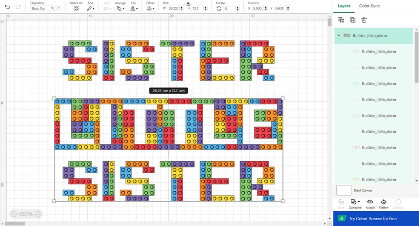This screenshot has height=226, width=419.
Task: Click the Operation help question mark
Action: (59, 8)
